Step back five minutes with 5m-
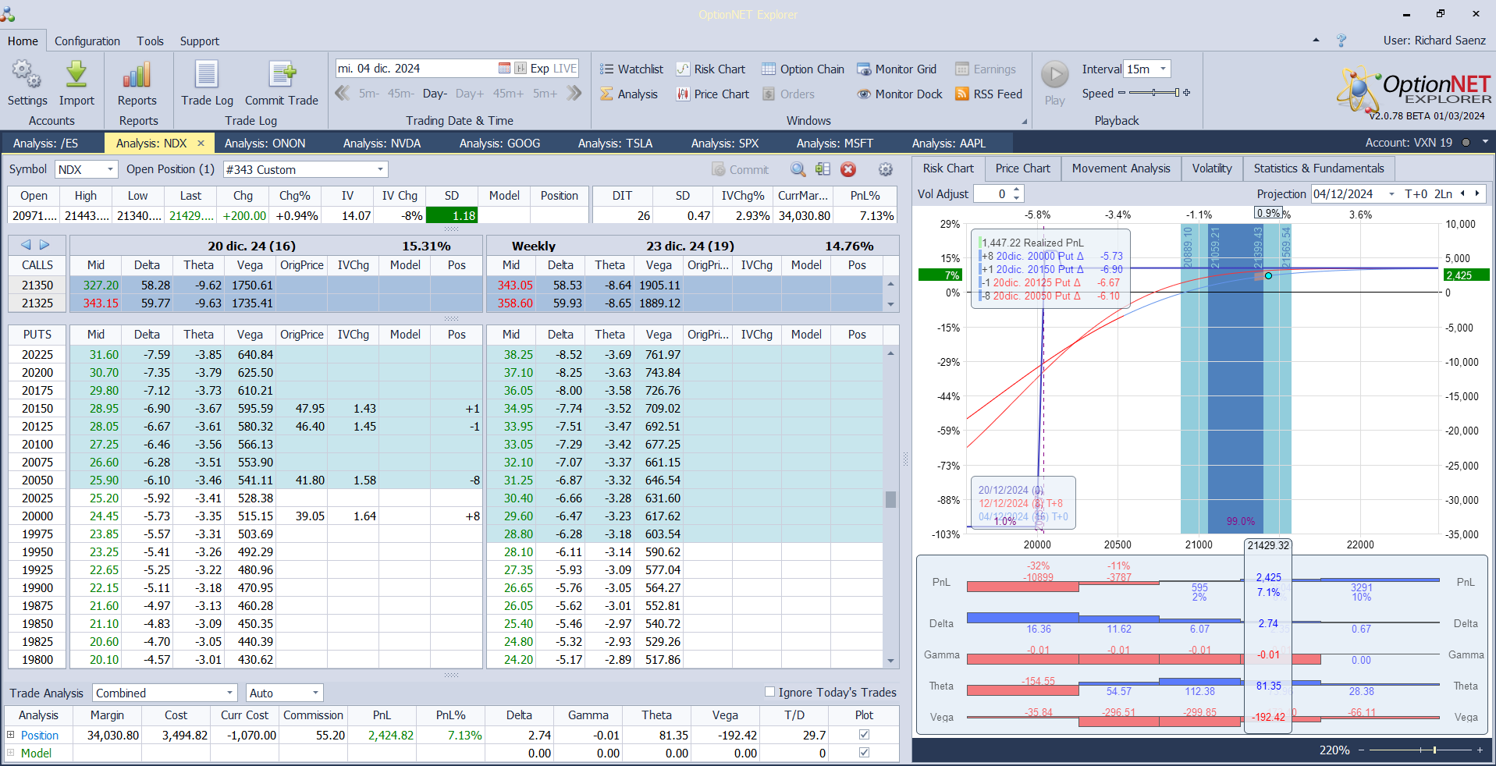1496x766 pixels. coord(369,94)
